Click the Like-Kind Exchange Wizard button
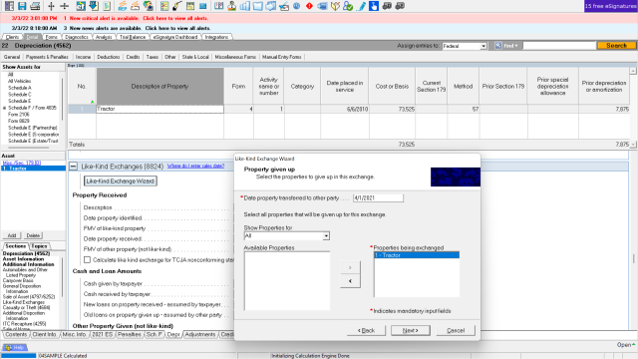Screen dimensions: 638x359 121,181
